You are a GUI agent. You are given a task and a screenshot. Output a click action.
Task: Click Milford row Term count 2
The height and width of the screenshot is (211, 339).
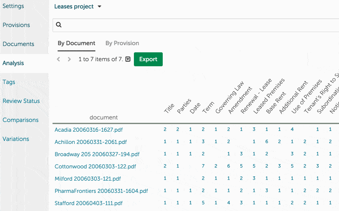(203, 179)
